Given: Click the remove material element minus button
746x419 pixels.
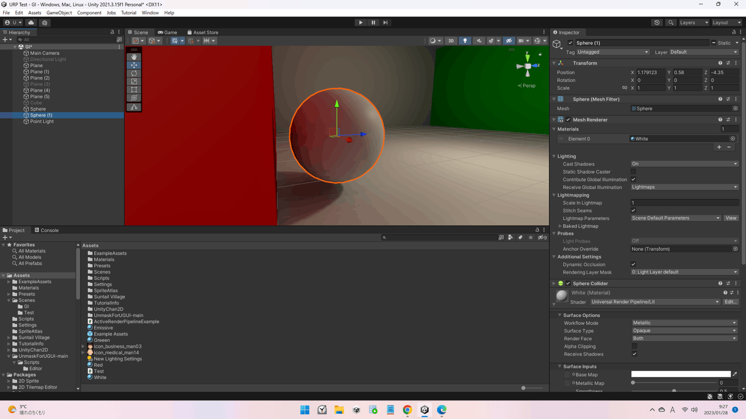Looking at the screenshot, I should click(729, 147).
